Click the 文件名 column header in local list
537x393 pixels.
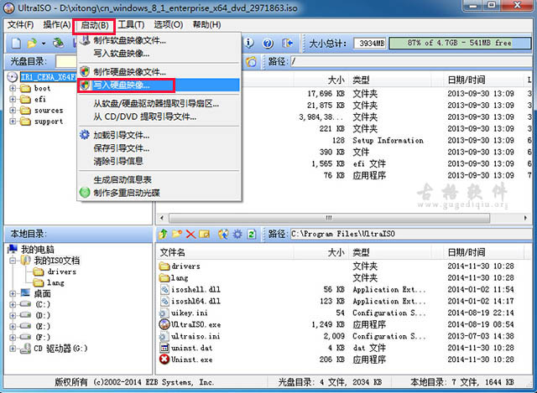click(x=175, y=252)
